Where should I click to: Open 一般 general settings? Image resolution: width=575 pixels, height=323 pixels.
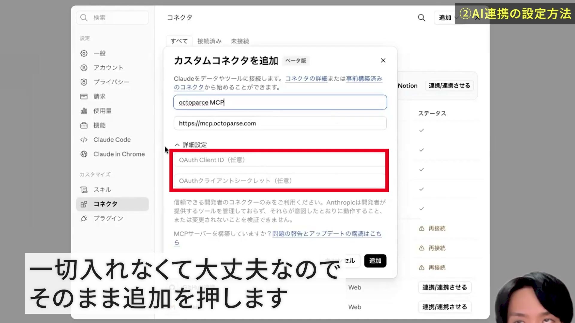pyautogui.click(x=112, y=53)
